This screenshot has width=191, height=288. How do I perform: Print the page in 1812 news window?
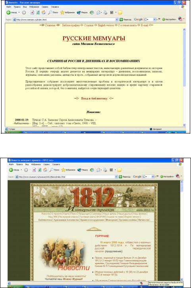coord(105,170)
